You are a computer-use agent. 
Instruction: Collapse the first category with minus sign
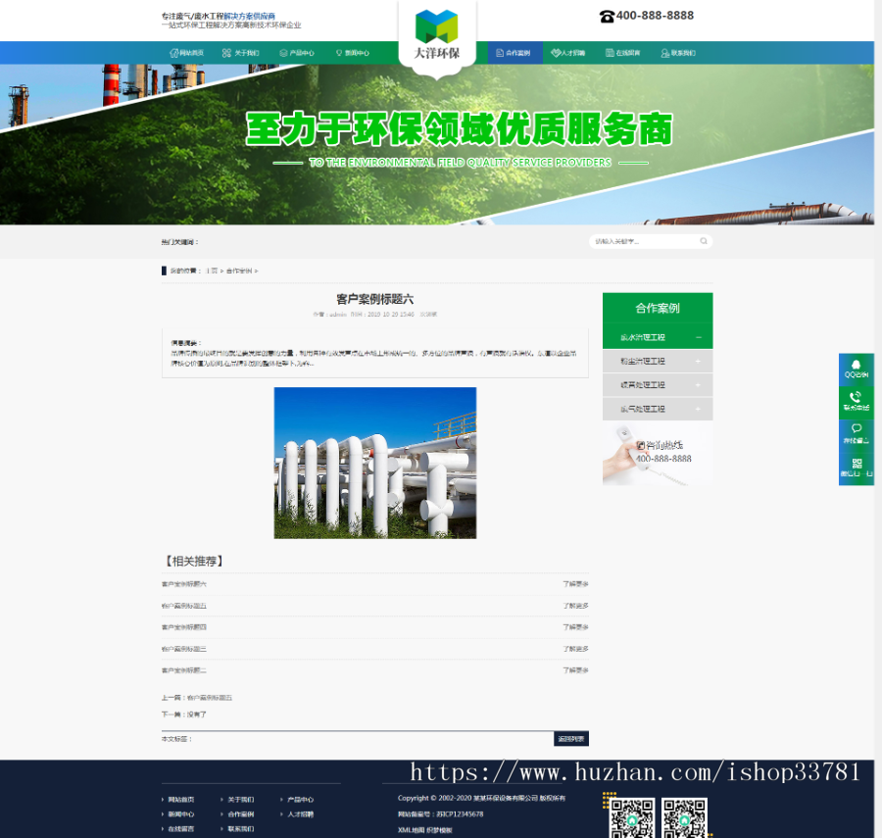(x=699, y=337)
